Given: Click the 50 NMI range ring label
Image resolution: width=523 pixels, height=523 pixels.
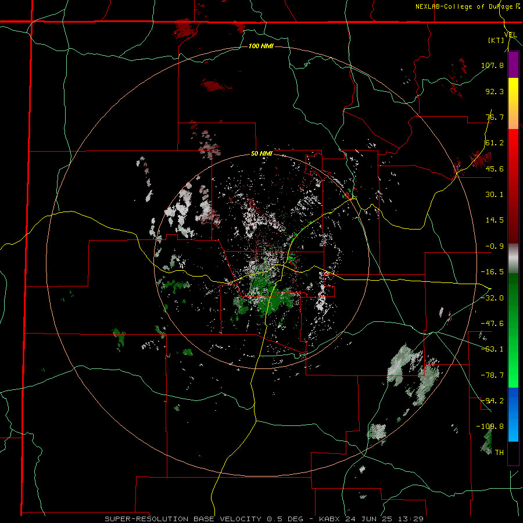Looking at the screenshot, I should pyautogui.click(x=262, y=154).
